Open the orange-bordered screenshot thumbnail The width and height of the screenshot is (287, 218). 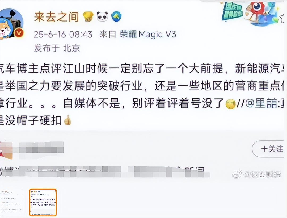click(43, 202)
